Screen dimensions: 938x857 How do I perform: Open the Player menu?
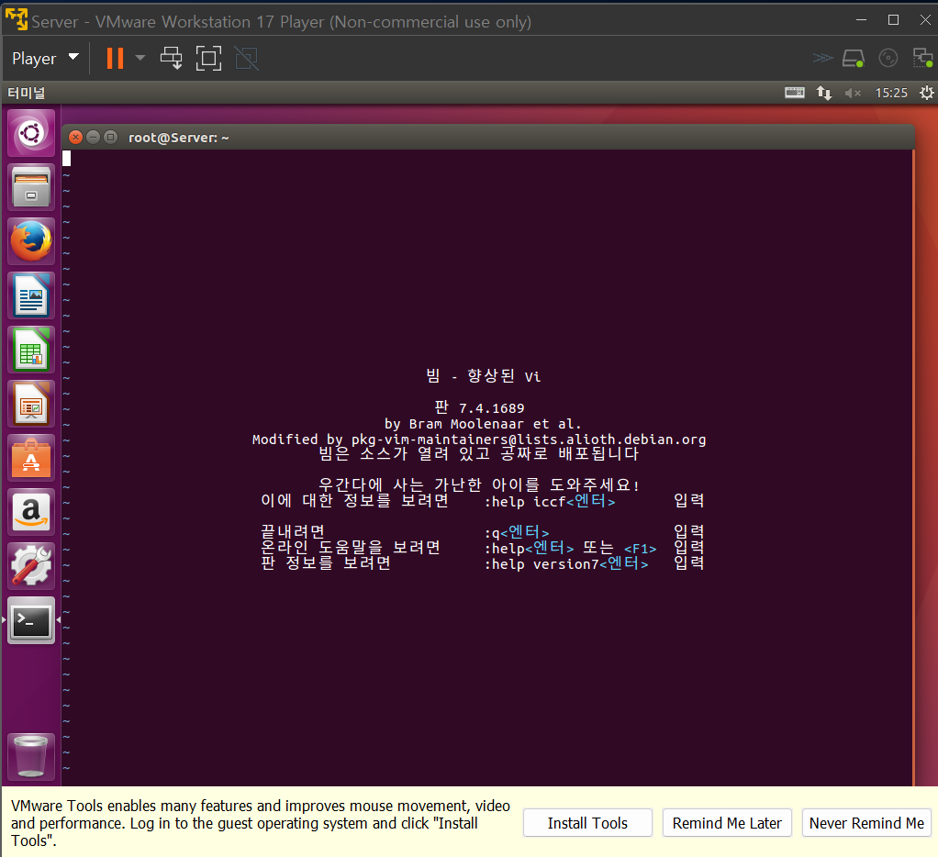click(x=46, y=58)
